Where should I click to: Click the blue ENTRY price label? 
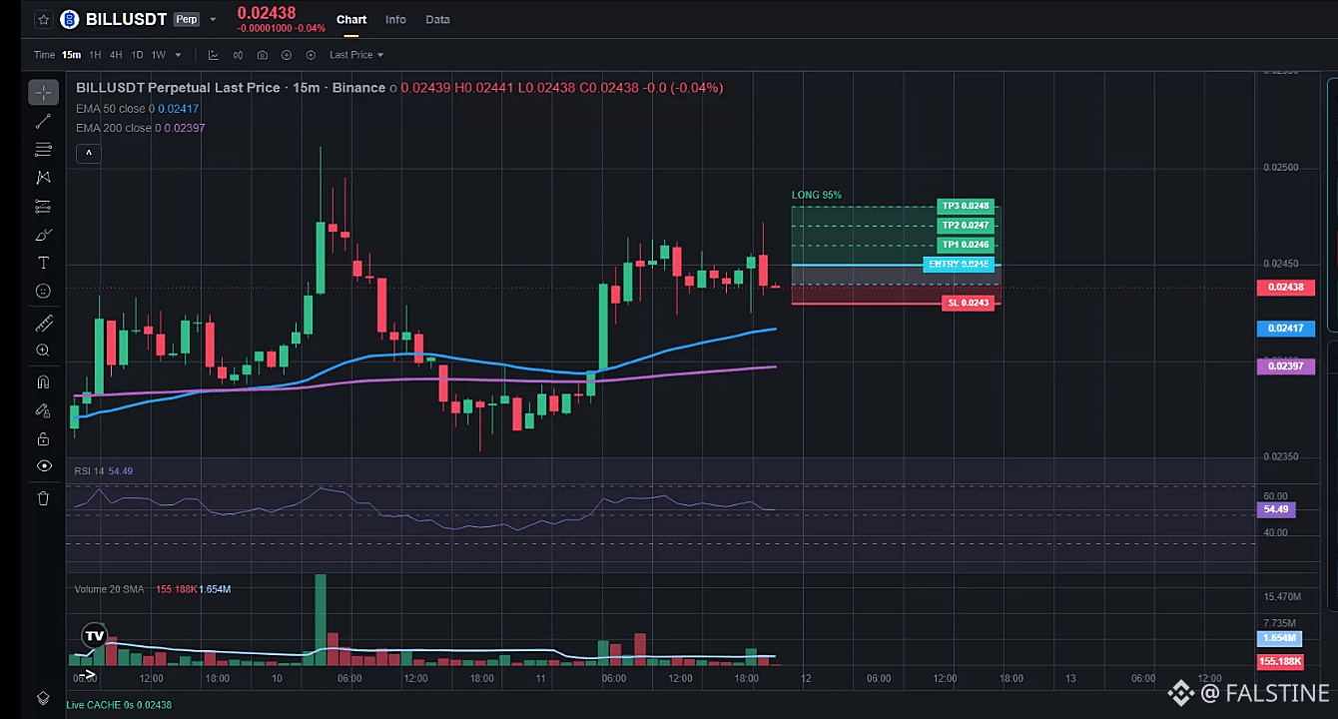959,265
